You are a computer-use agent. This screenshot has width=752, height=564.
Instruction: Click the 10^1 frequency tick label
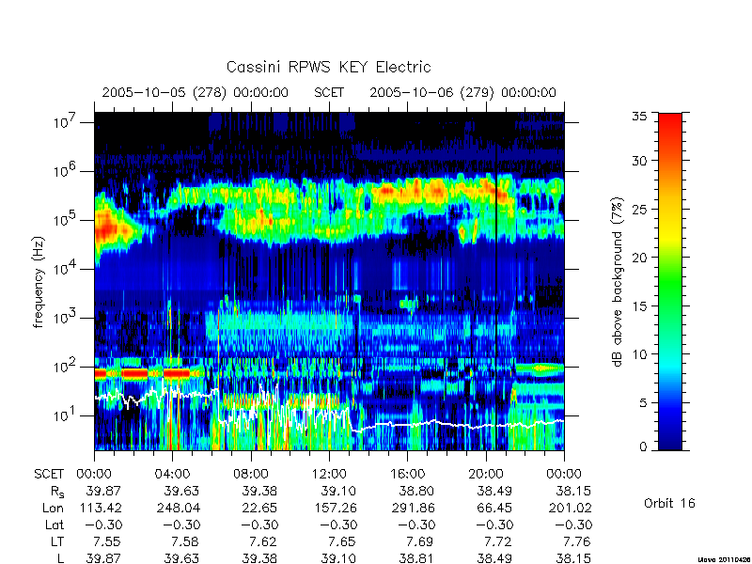(x=66, y=415)
